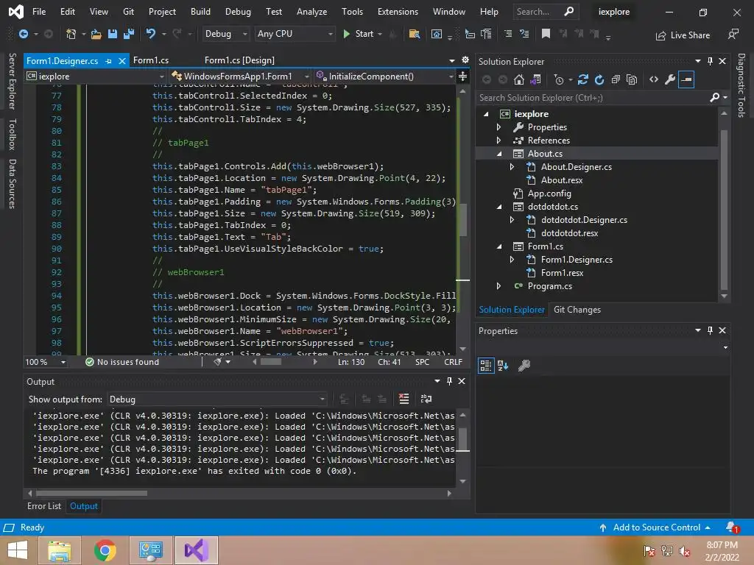Screen dimensions: 754x565
Task: Toggle word wrap in Output panel
Action: (x=426, y=399)
